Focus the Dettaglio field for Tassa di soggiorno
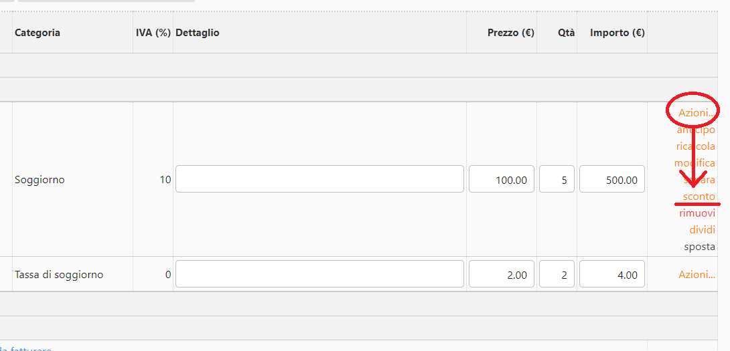730x351 pixels. (x=319, y=274)
